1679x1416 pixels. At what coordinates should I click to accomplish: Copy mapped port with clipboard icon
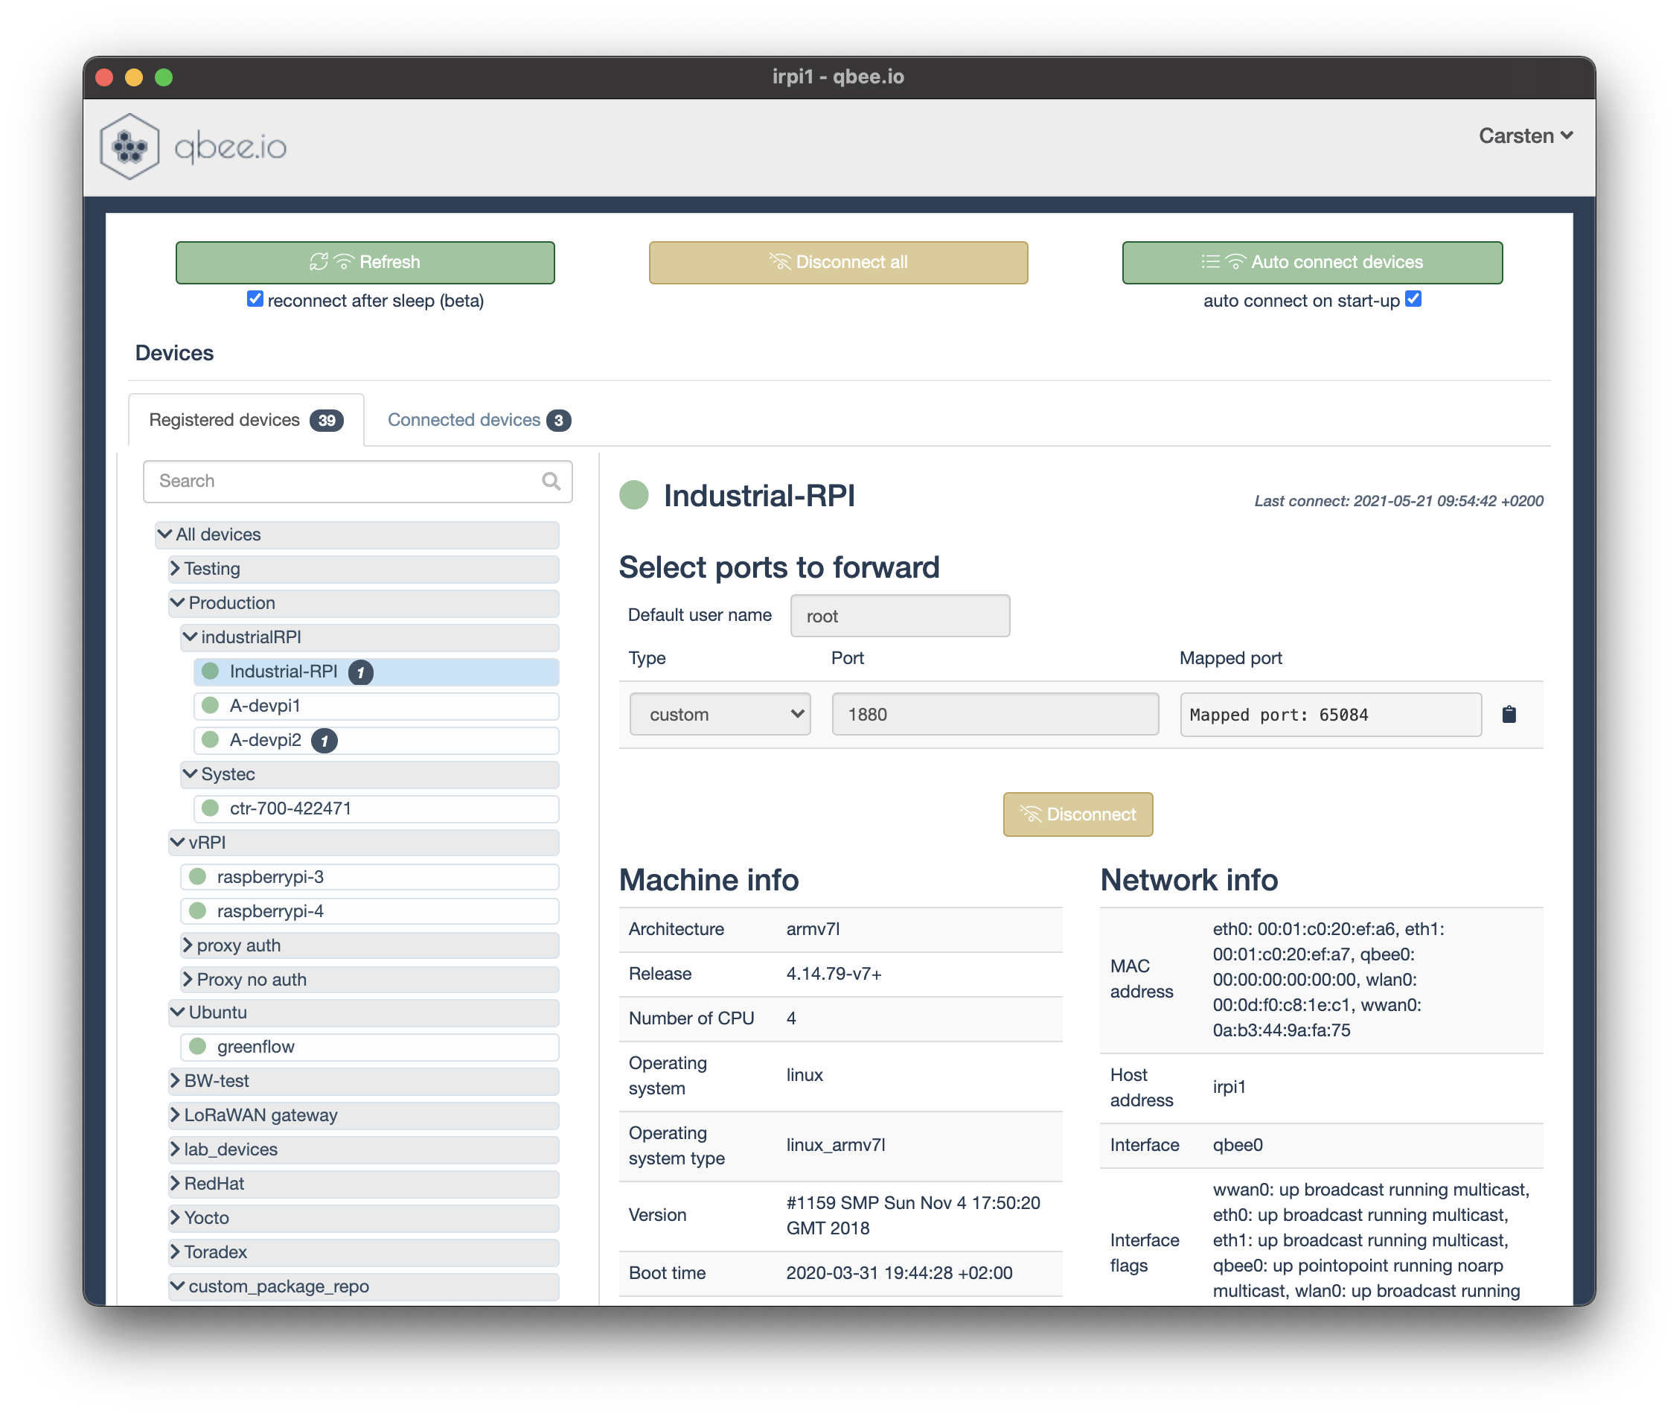1508,714
